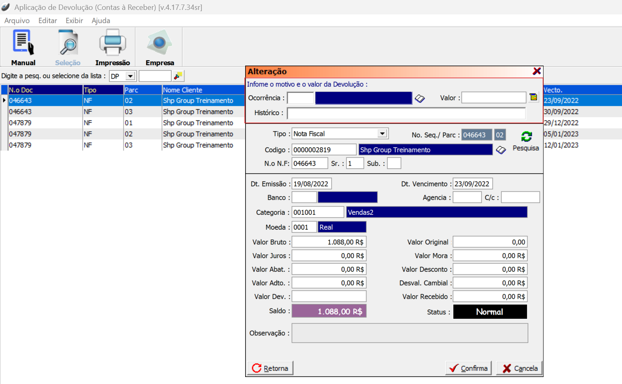Open the Ocorrência lookup icon
This screenshot has height=384, width=622.
(420, 98)
